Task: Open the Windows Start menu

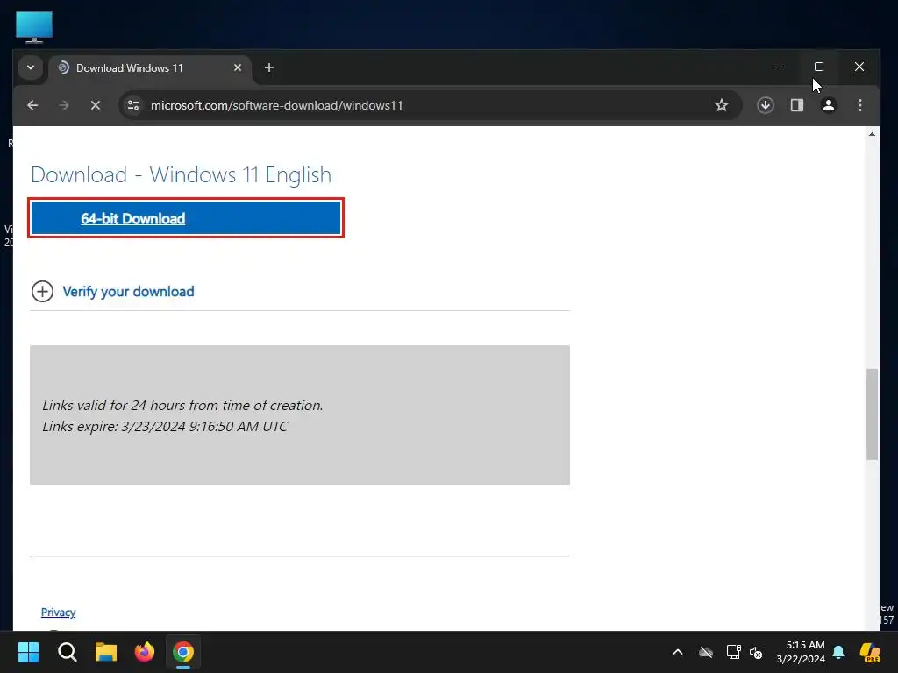Action: point(29,652)
